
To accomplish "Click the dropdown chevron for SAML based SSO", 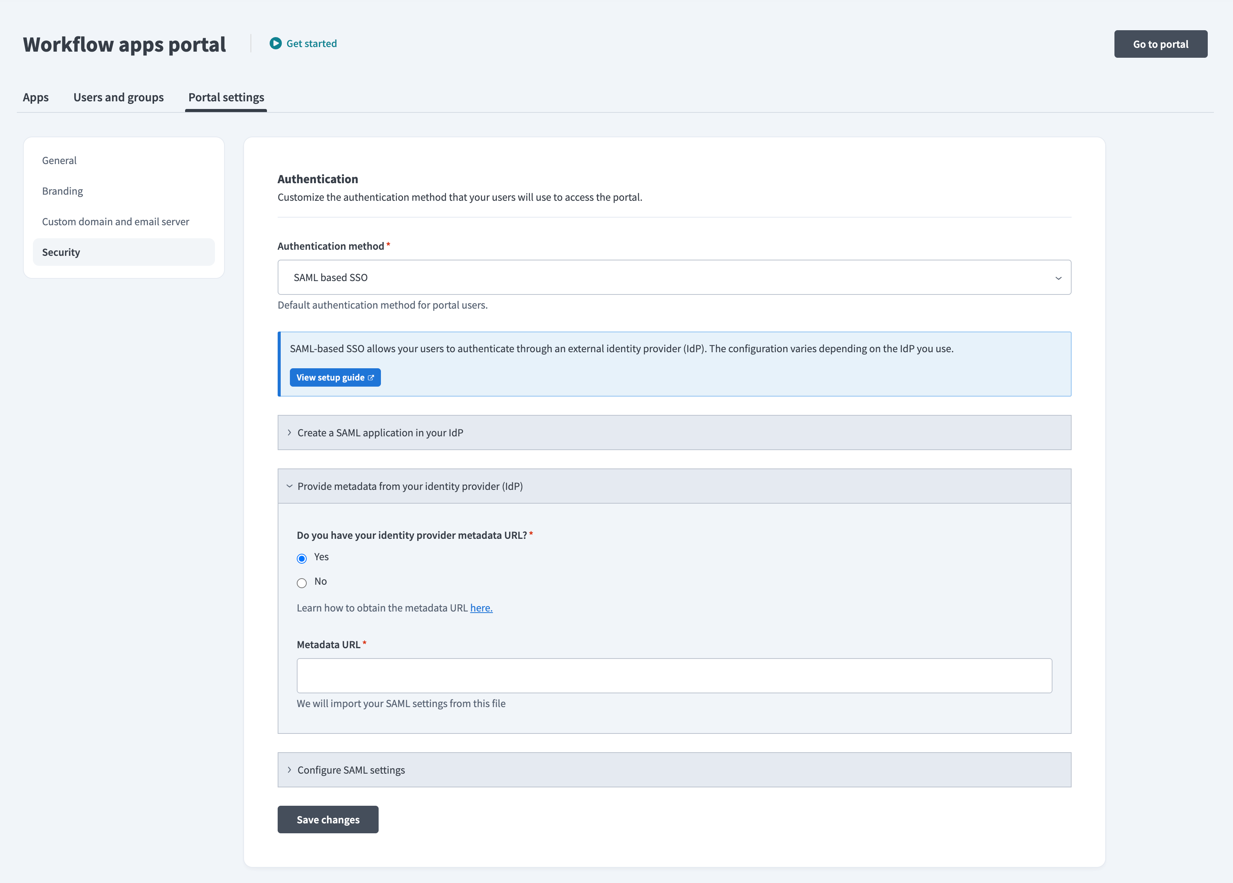I will click(x=1058, y=278).
